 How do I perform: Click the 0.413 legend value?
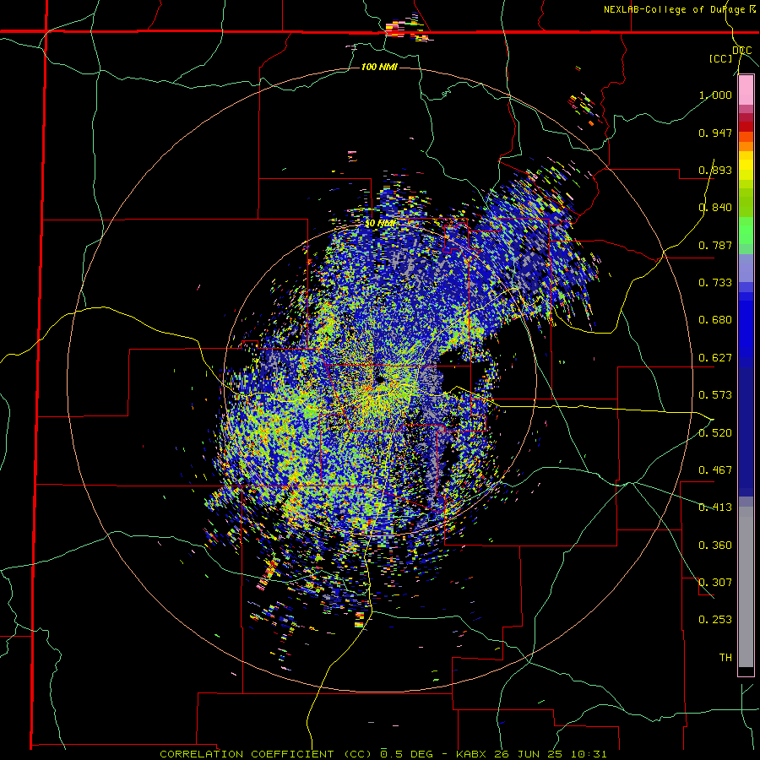(x=715, y=508)
